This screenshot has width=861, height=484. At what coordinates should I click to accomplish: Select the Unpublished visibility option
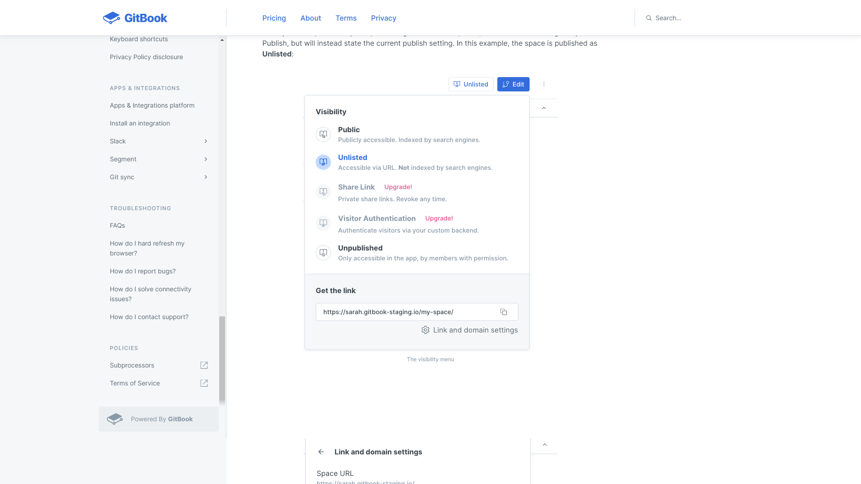pos(360,248)
